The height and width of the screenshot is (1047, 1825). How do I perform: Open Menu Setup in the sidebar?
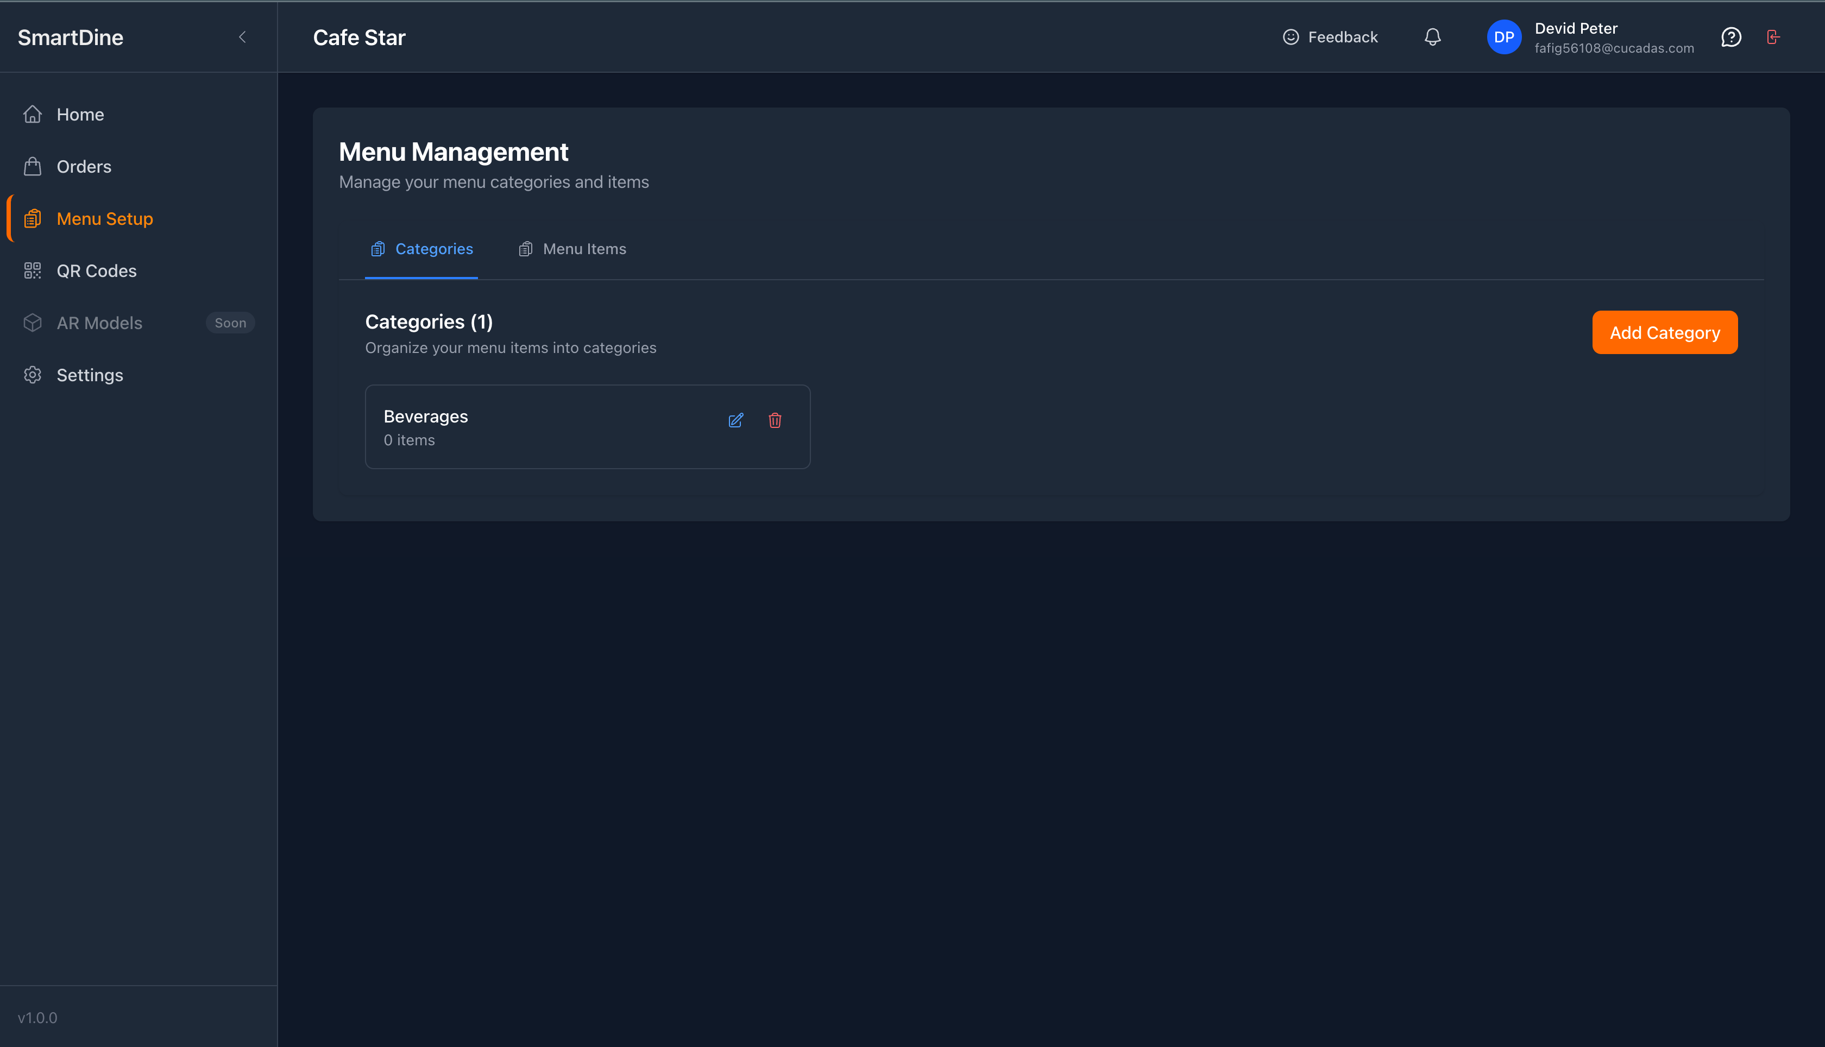tap(104, 219)
